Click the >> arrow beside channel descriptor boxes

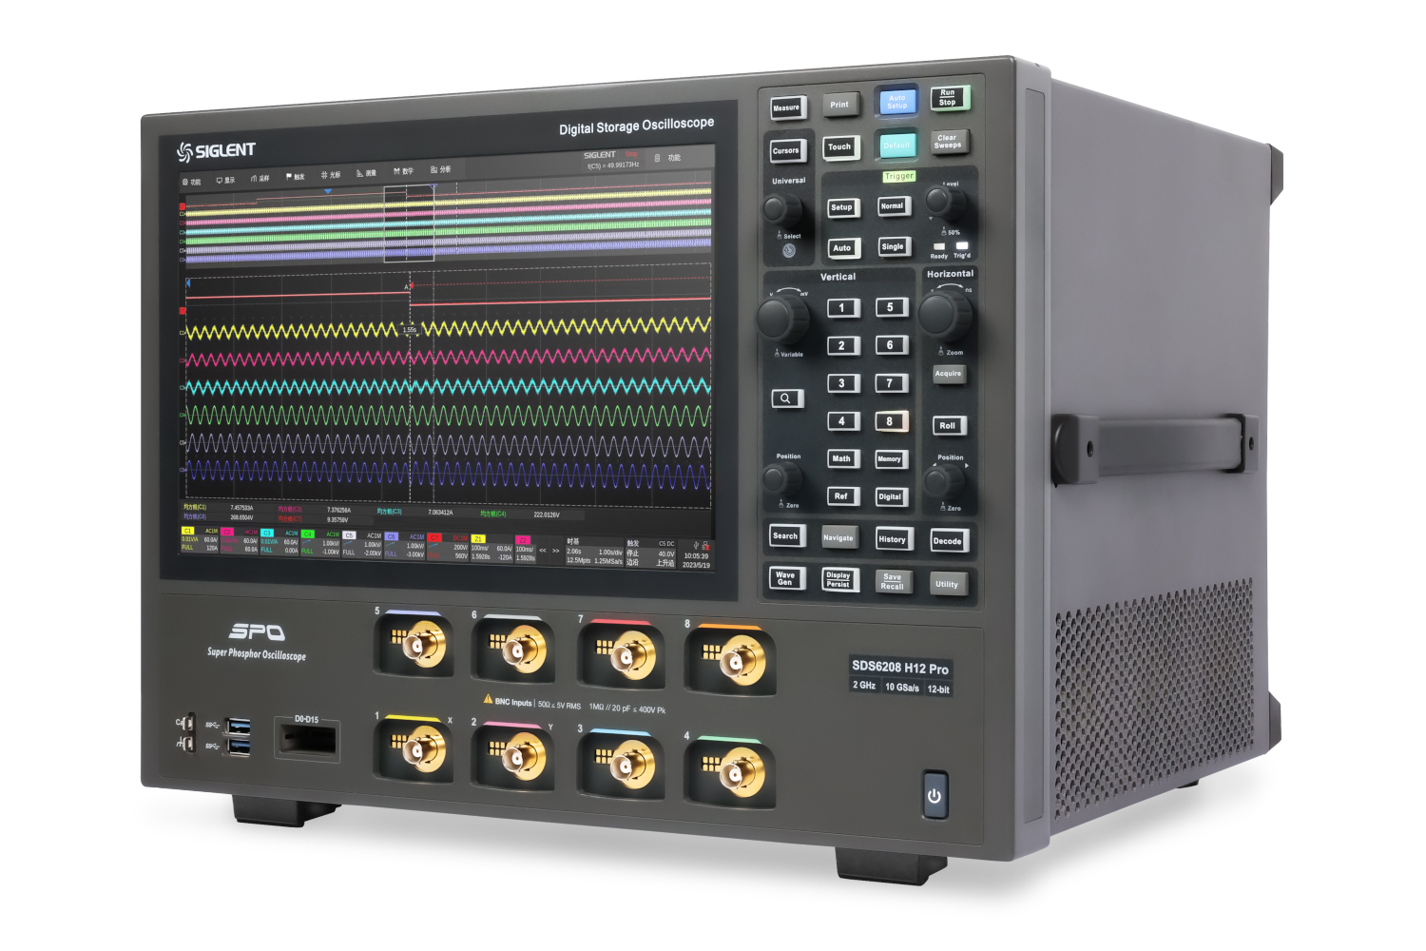tap(555, 550)
